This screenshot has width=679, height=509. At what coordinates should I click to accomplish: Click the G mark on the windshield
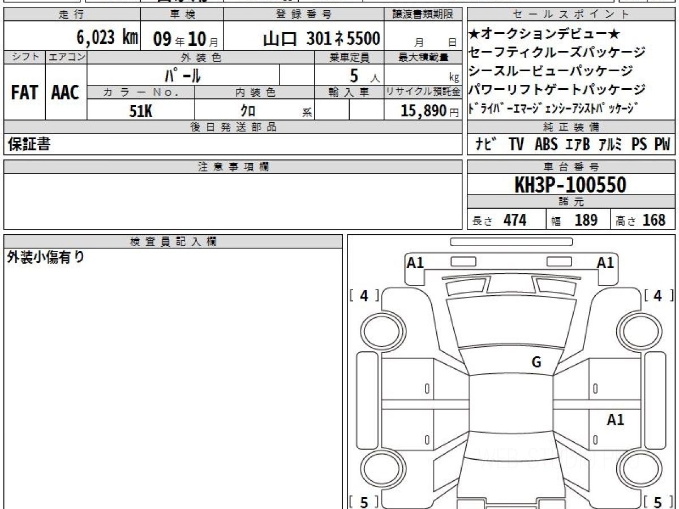pyautogui.click(x=536, y=363)
